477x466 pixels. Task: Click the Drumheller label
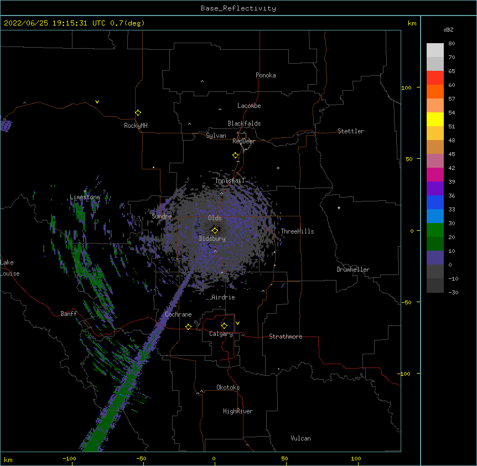pos(353,270)
